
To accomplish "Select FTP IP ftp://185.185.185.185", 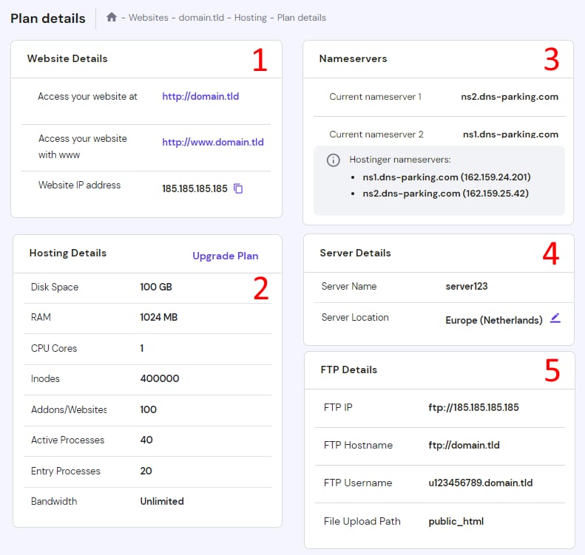I will (x=473, y=407).
